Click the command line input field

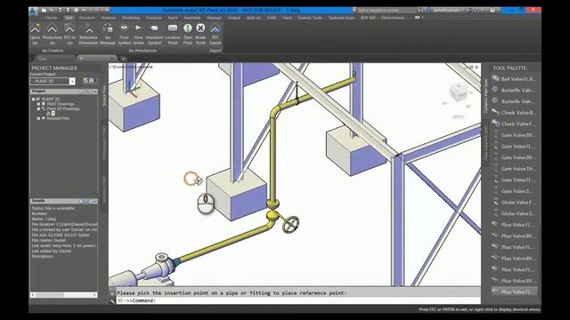[298, 300]
